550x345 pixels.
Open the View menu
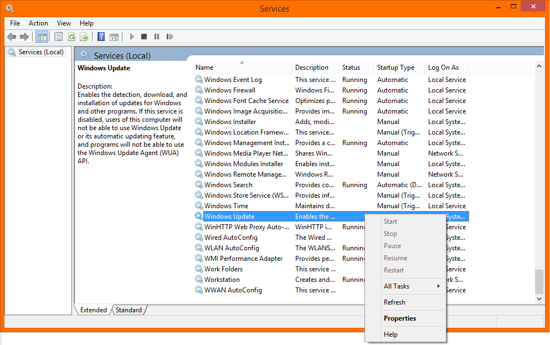tap(64, 23)
